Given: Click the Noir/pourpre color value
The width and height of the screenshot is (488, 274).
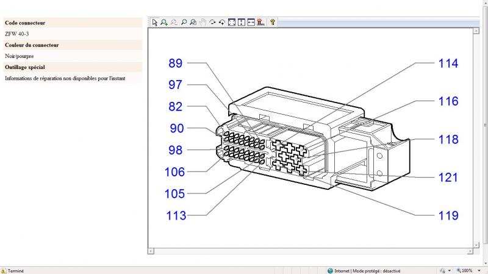Looking at the screenshot, I should click(x=20, y=56).
